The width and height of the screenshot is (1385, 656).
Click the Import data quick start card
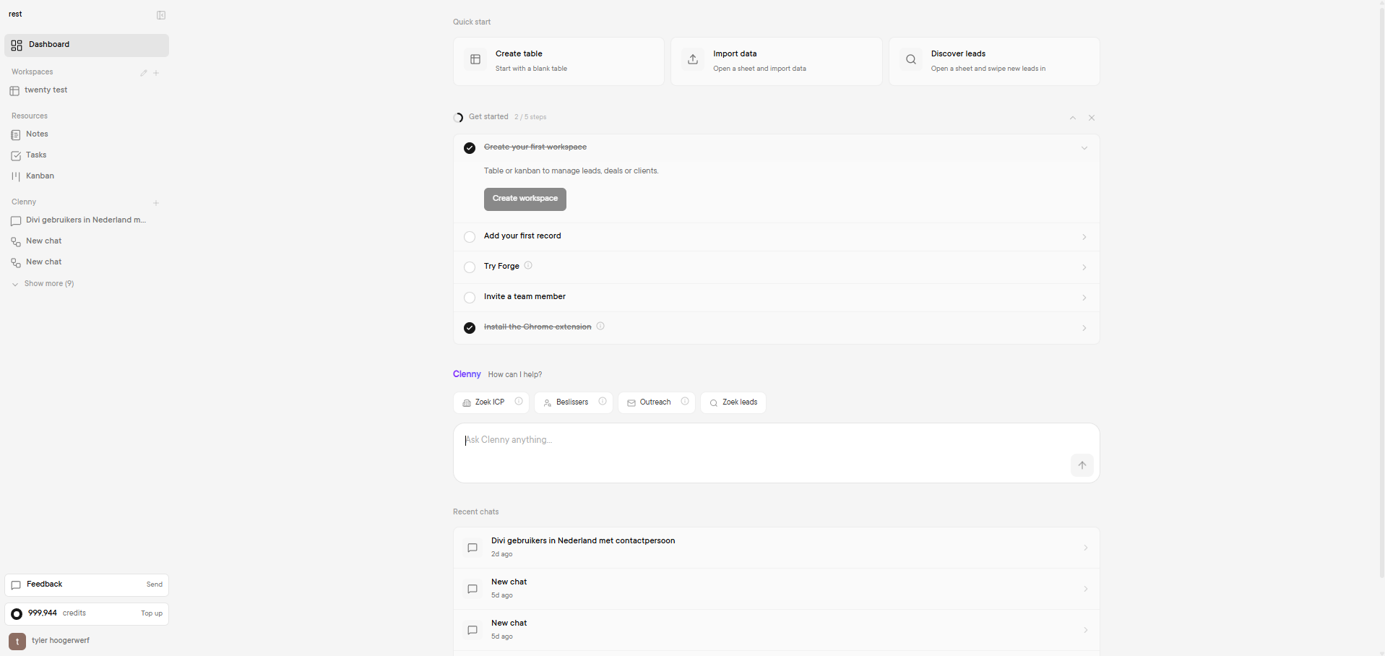coord(777,61)
